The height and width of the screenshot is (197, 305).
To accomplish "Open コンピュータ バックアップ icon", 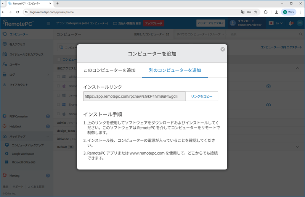I will tap(7, 145).
